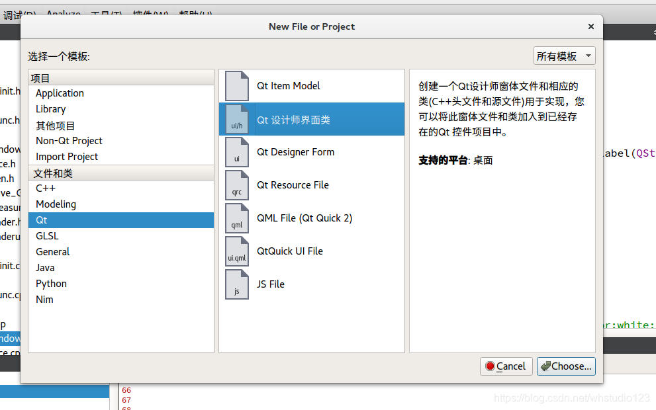The width and height of the screenshot is (656, 410).
Task: Open the 所有模板 template filter dropdown
Action: pos(564,56)
